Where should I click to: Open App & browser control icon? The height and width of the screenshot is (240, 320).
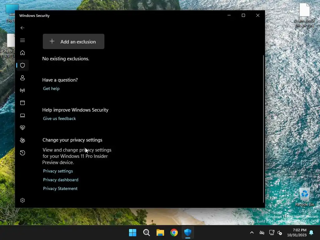pos(22,103)
